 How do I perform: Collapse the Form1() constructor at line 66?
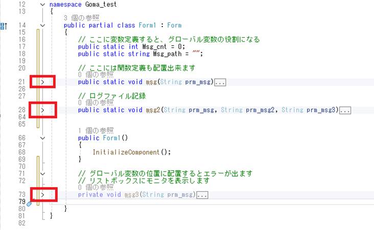point(43,138)
